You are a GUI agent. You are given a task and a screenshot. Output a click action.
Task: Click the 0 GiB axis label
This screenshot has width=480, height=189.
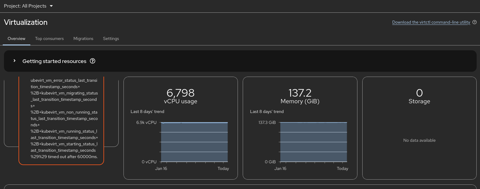tap(270, 162)
